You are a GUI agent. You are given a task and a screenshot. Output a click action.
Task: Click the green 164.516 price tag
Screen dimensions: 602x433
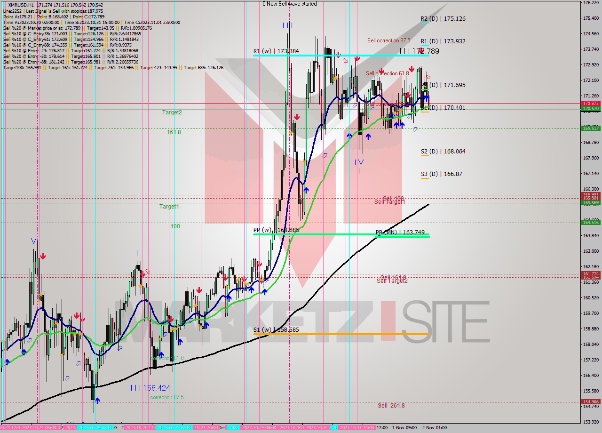(591, 222)
